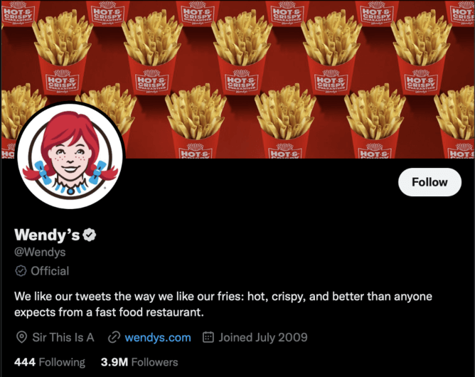Open the 444 Following list

(50, 362)
